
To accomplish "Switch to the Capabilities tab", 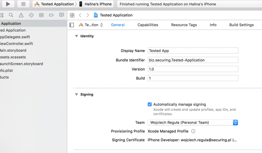I will coord(148,25).
